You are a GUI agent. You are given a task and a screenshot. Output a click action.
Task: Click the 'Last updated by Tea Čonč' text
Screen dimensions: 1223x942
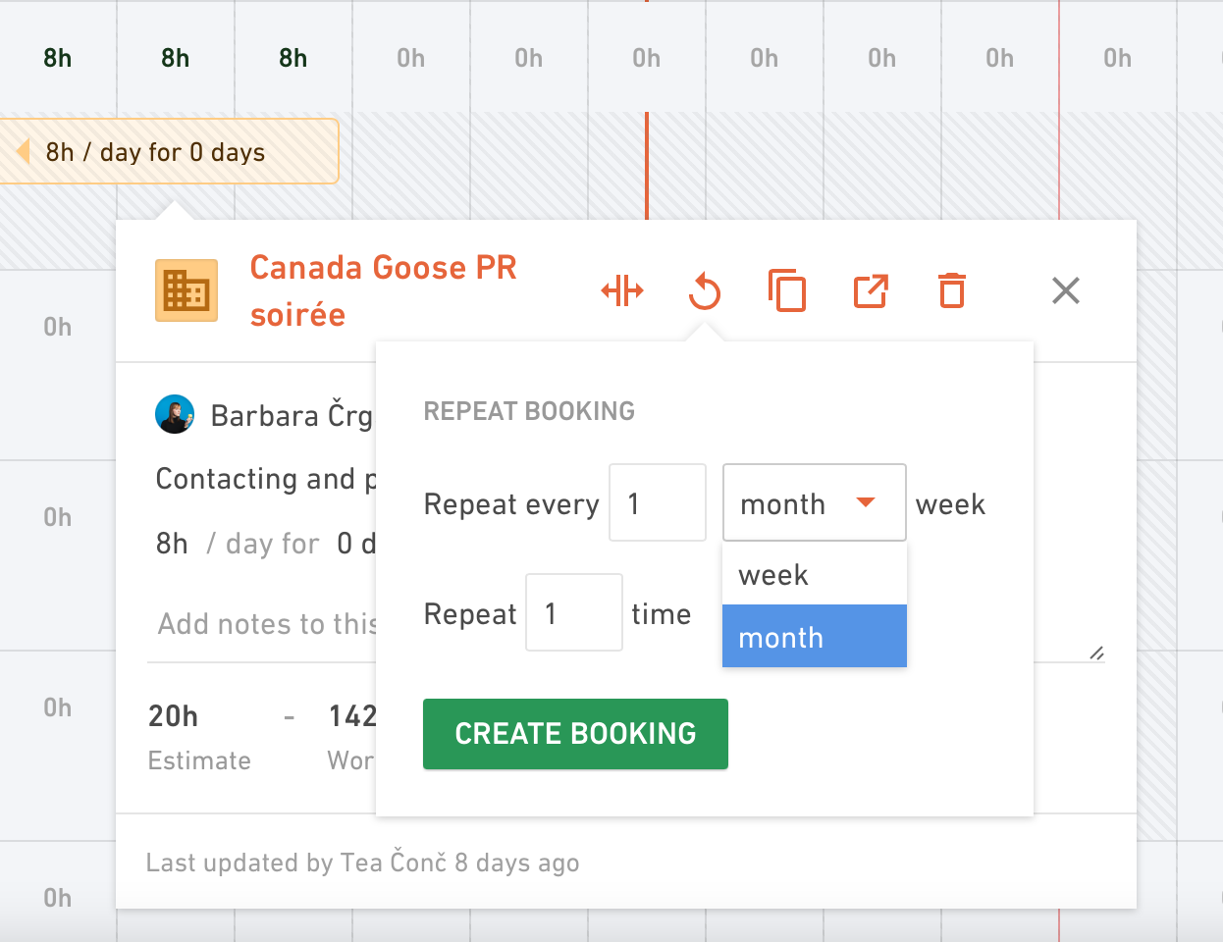362,863
